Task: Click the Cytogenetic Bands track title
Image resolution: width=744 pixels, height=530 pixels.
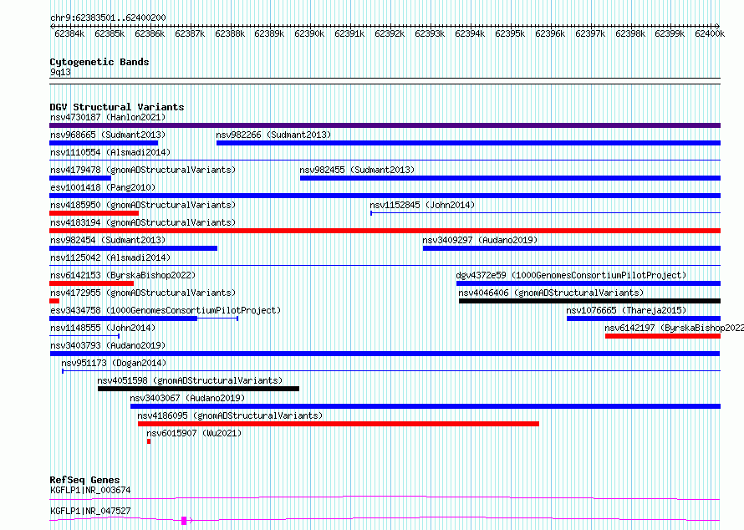Action: (x=99, y=62)
